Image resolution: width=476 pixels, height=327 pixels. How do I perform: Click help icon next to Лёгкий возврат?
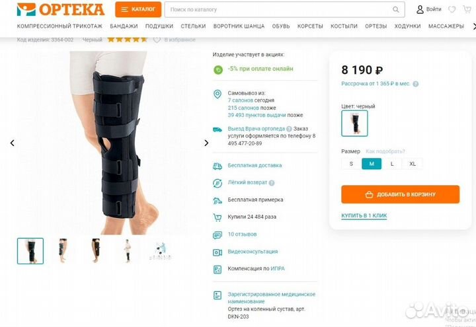click(272, 183)
